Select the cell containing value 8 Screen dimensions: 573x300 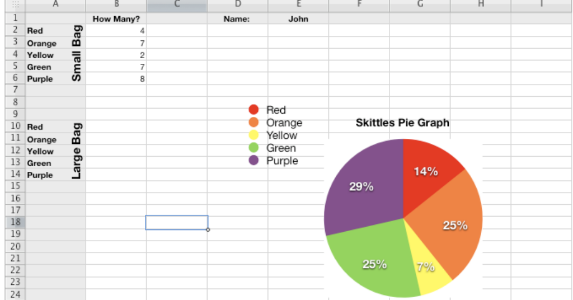(116, 79)
